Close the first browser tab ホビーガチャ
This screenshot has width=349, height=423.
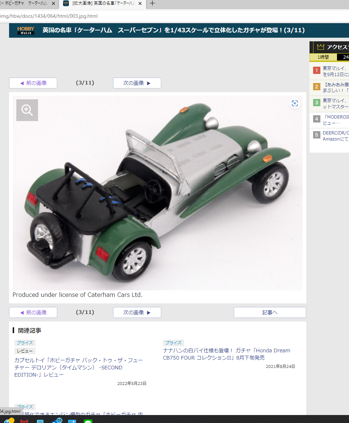coord(53,4)
